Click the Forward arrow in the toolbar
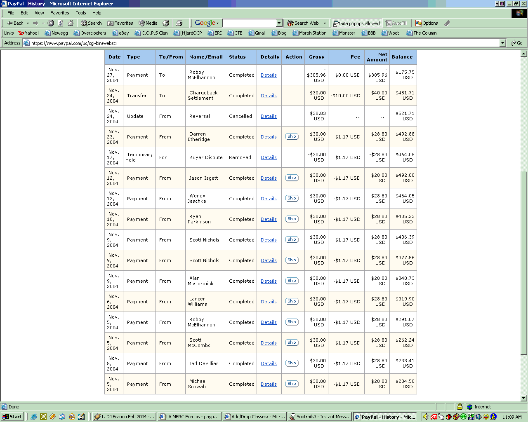This screenshot has width=528, height=422. [35, 23]
